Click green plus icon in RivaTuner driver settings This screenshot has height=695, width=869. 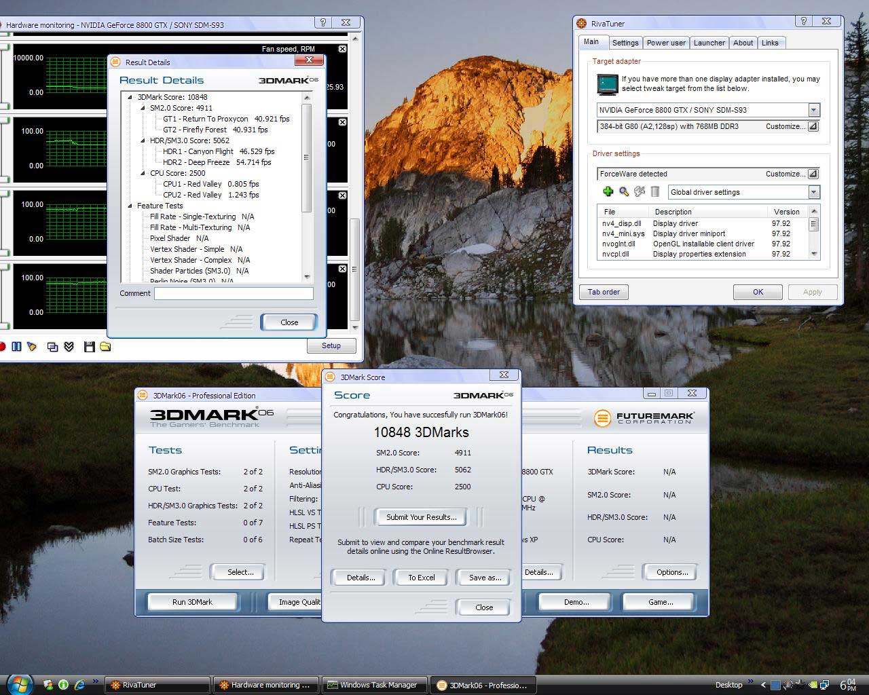pyautogui.click(x=608, y=192)
